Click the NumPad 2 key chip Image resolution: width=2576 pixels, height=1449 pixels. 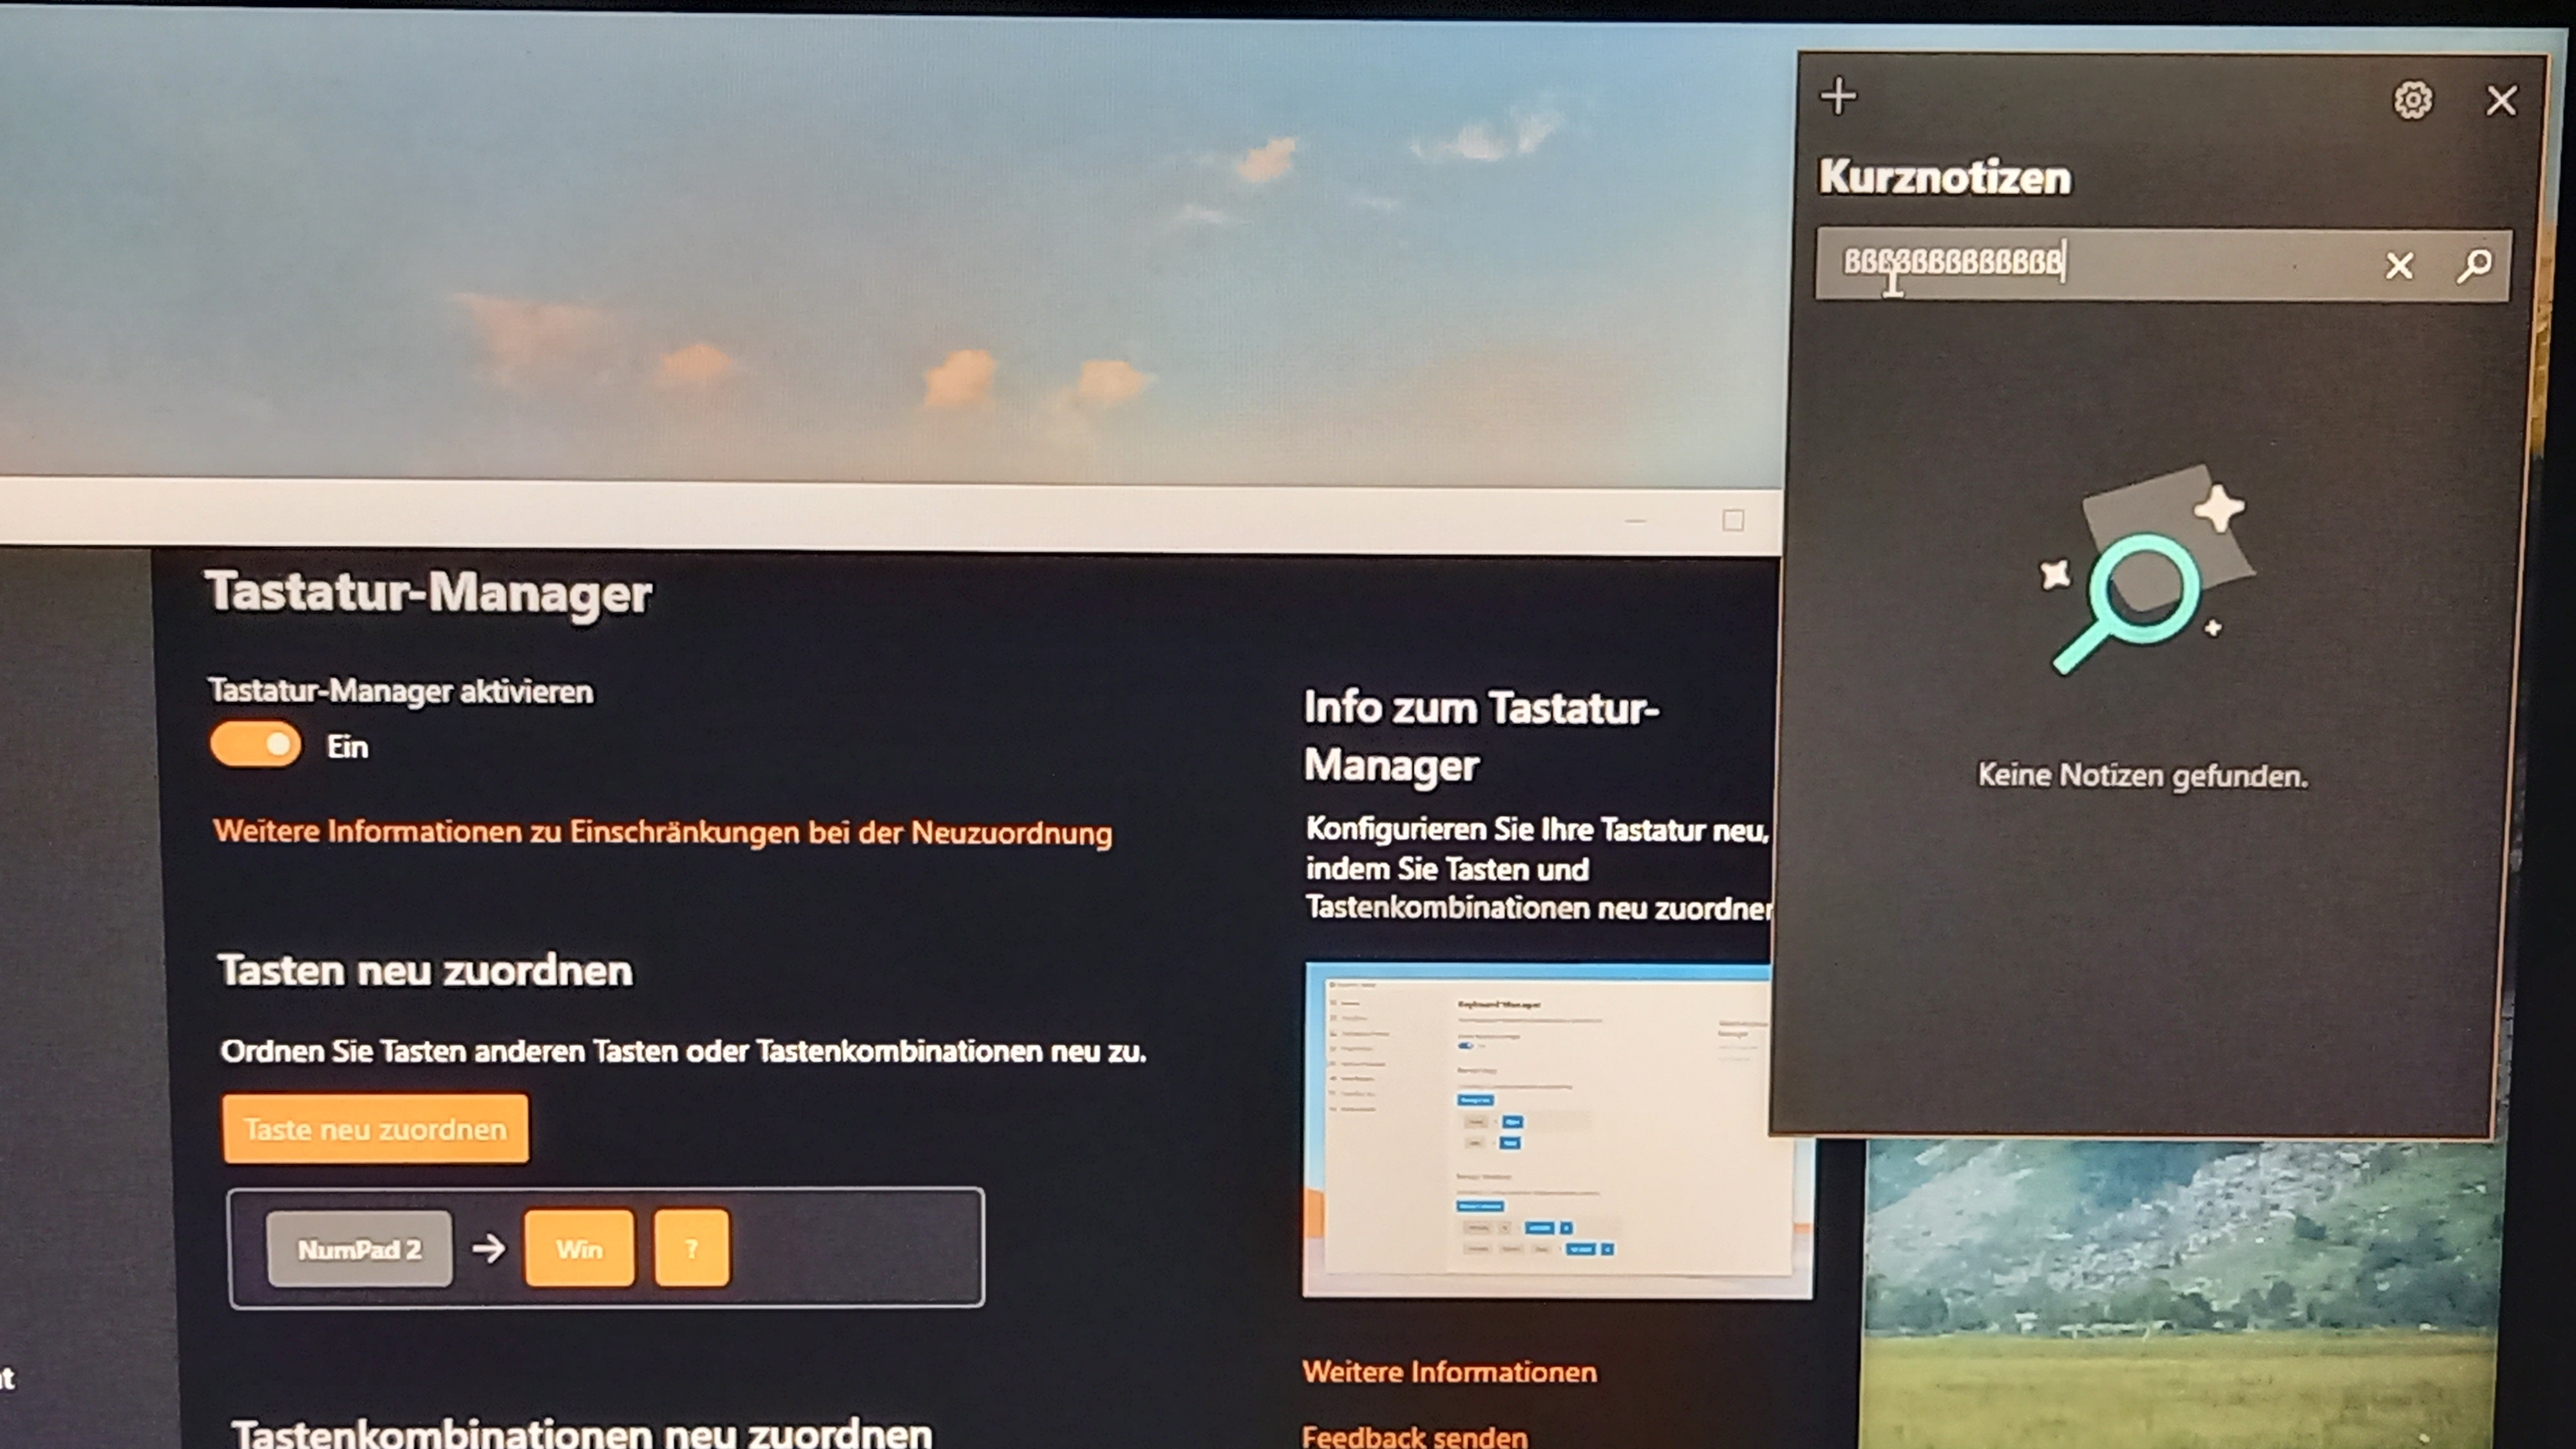[359, 1249]
